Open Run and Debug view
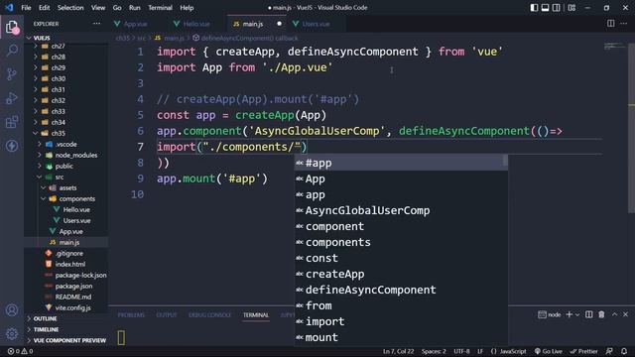The height and width of the screenshot is (357, 635). [12, 98]
